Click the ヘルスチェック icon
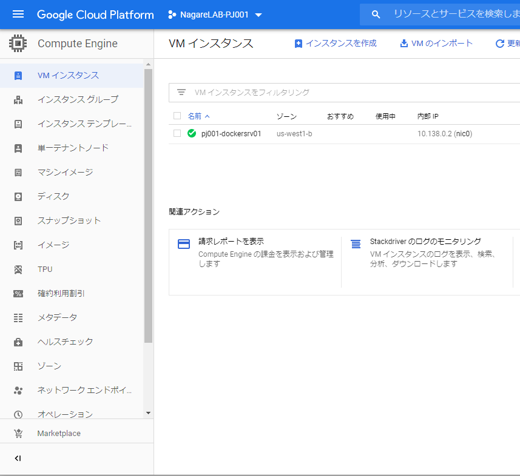Image resolution: width=520 pixels, height=476 pixels. [18, 342]
